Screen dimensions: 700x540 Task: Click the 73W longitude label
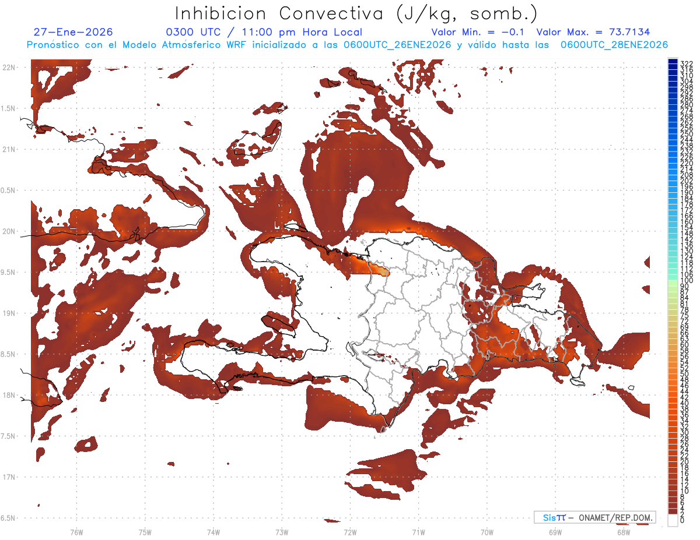(282, 531)
